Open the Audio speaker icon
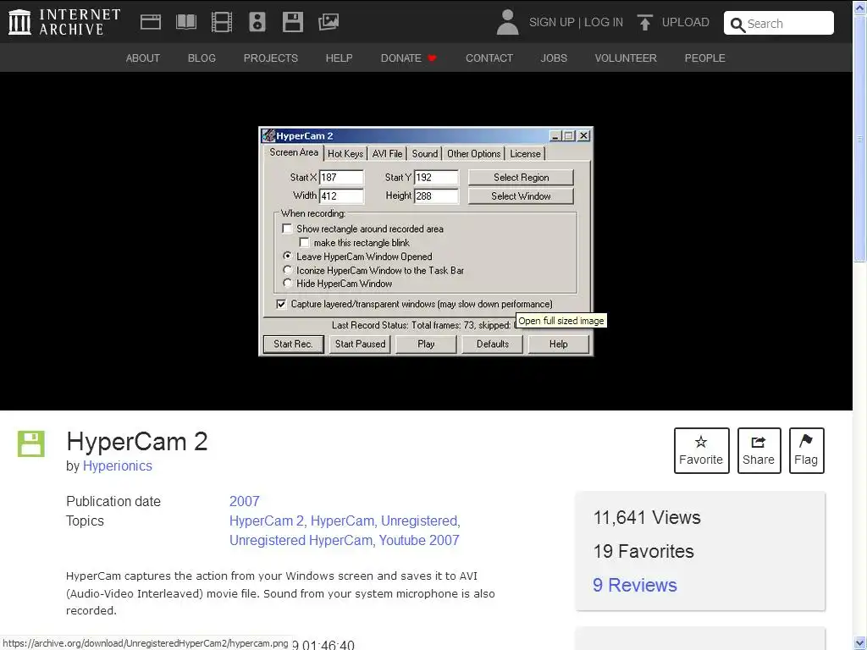This screenshot has height=650, width=867. point(257,22)
